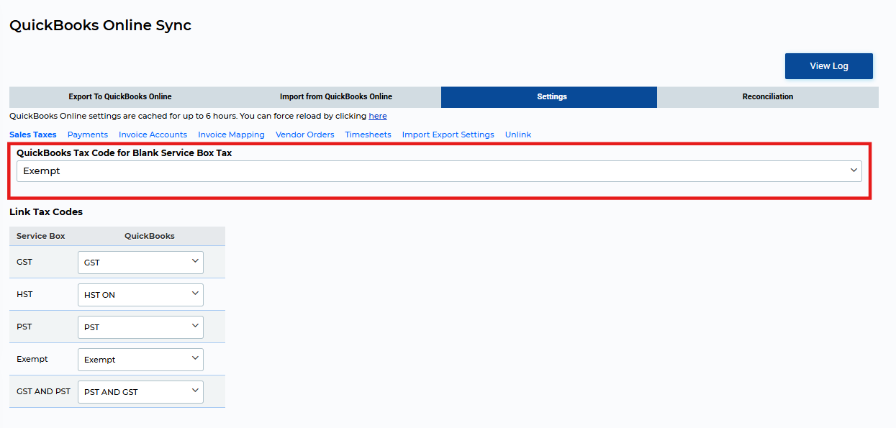Screen dimensions: 896x428
Task: Open Sales Taxes settings link
Action: [x=33, y=135]
